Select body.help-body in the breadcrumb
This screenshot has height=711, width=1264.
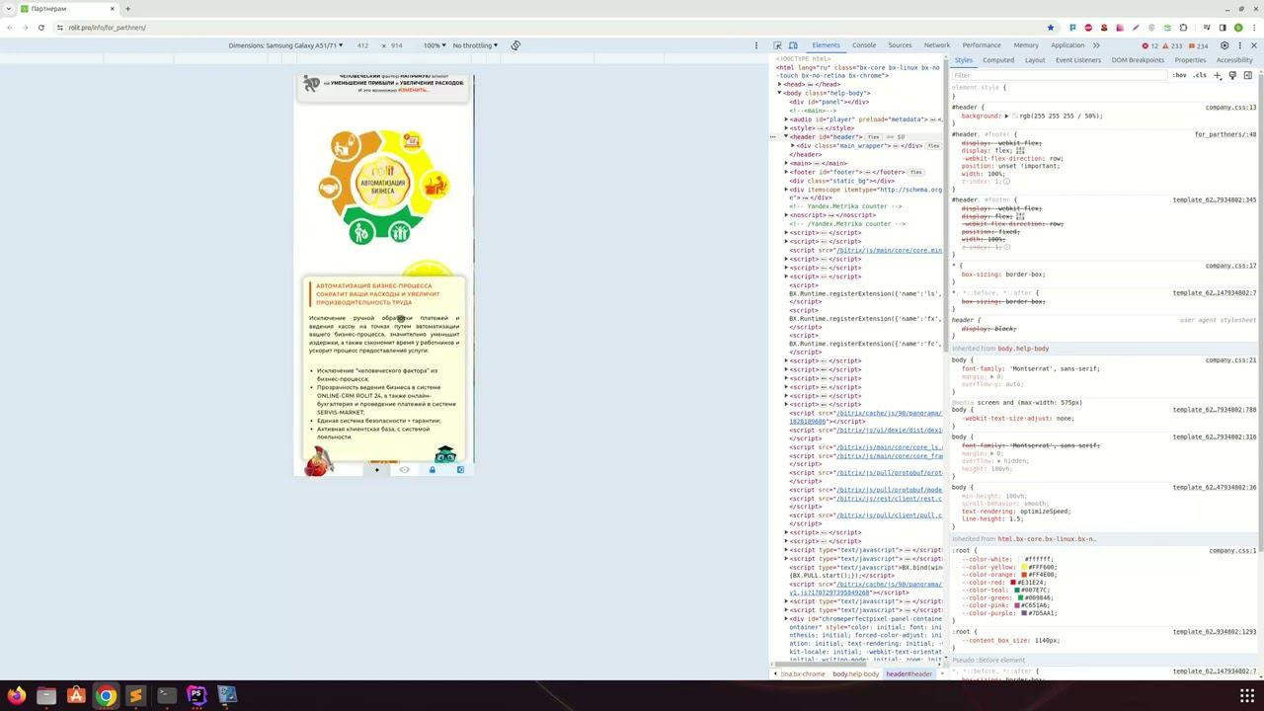pos(855,674)
